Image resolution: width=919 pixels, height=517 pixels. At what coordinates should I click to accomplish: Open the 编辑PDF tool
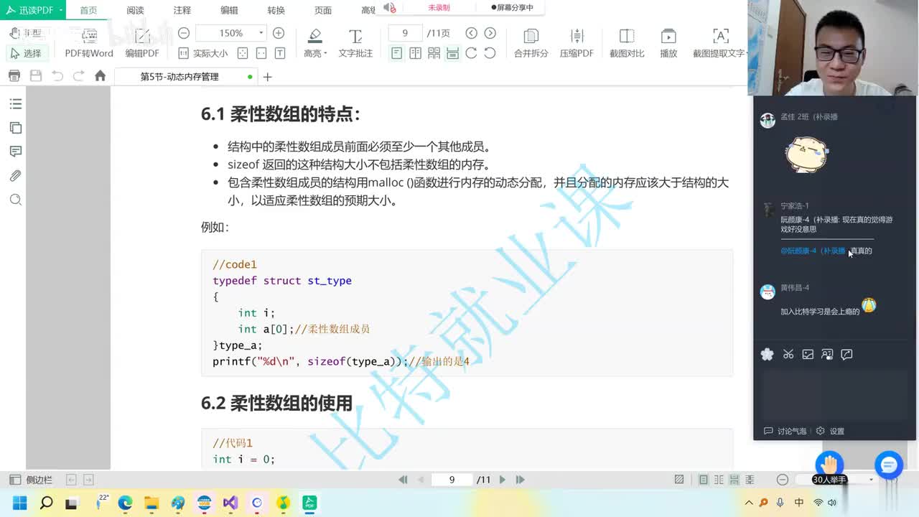(x=142, y=43)
